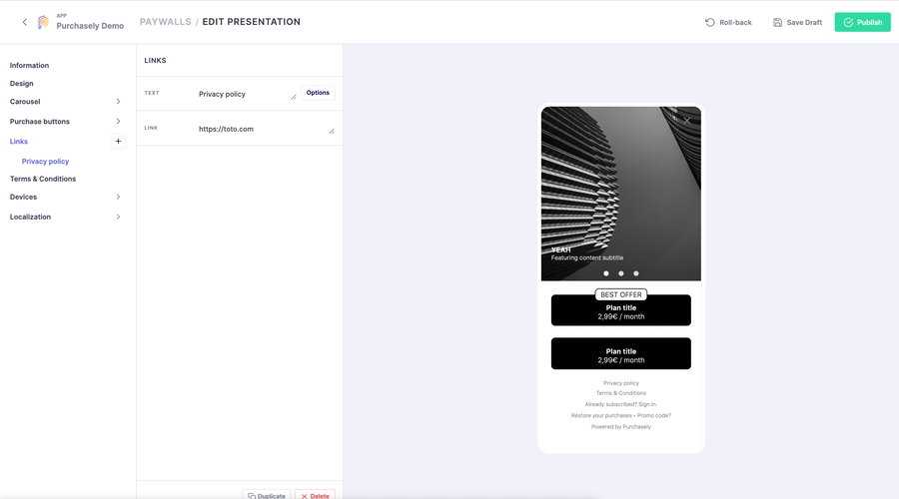This screenshot has width=899, height=499.
Task: Click the back arrow in header
Action: pos(25,22)
